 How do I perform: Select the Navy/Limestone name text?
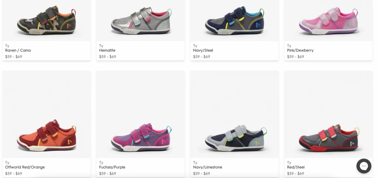pos(207,167)
